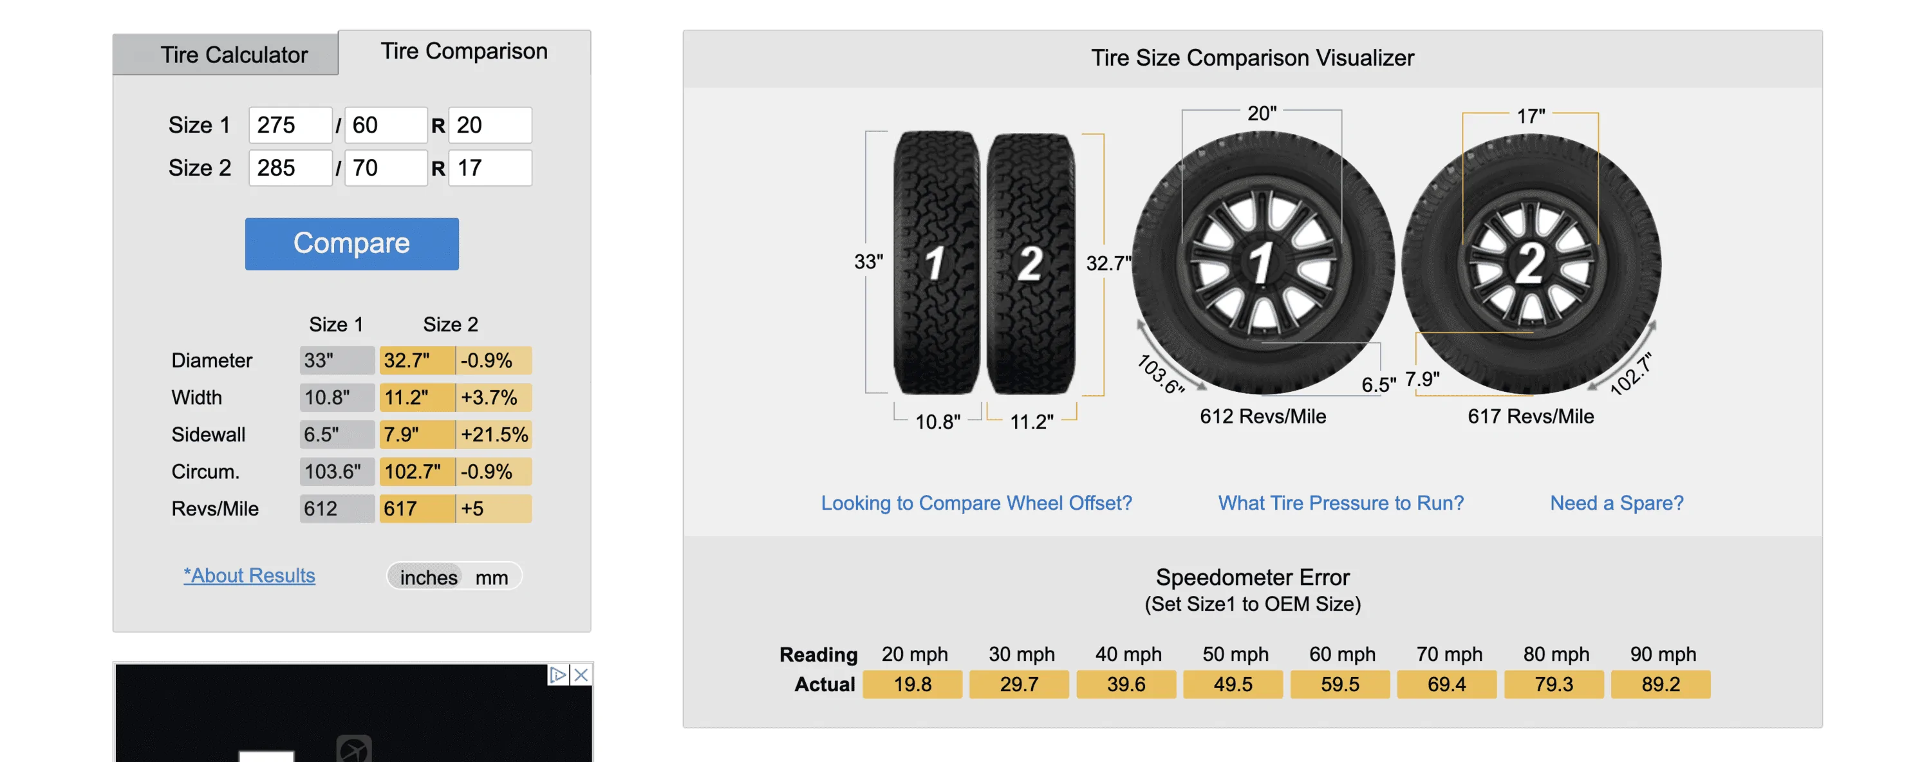Viewport: 1931px width, 762px height.
Task: Click the Size 2 rim diameter field (17)
Action: click(489, 168)
